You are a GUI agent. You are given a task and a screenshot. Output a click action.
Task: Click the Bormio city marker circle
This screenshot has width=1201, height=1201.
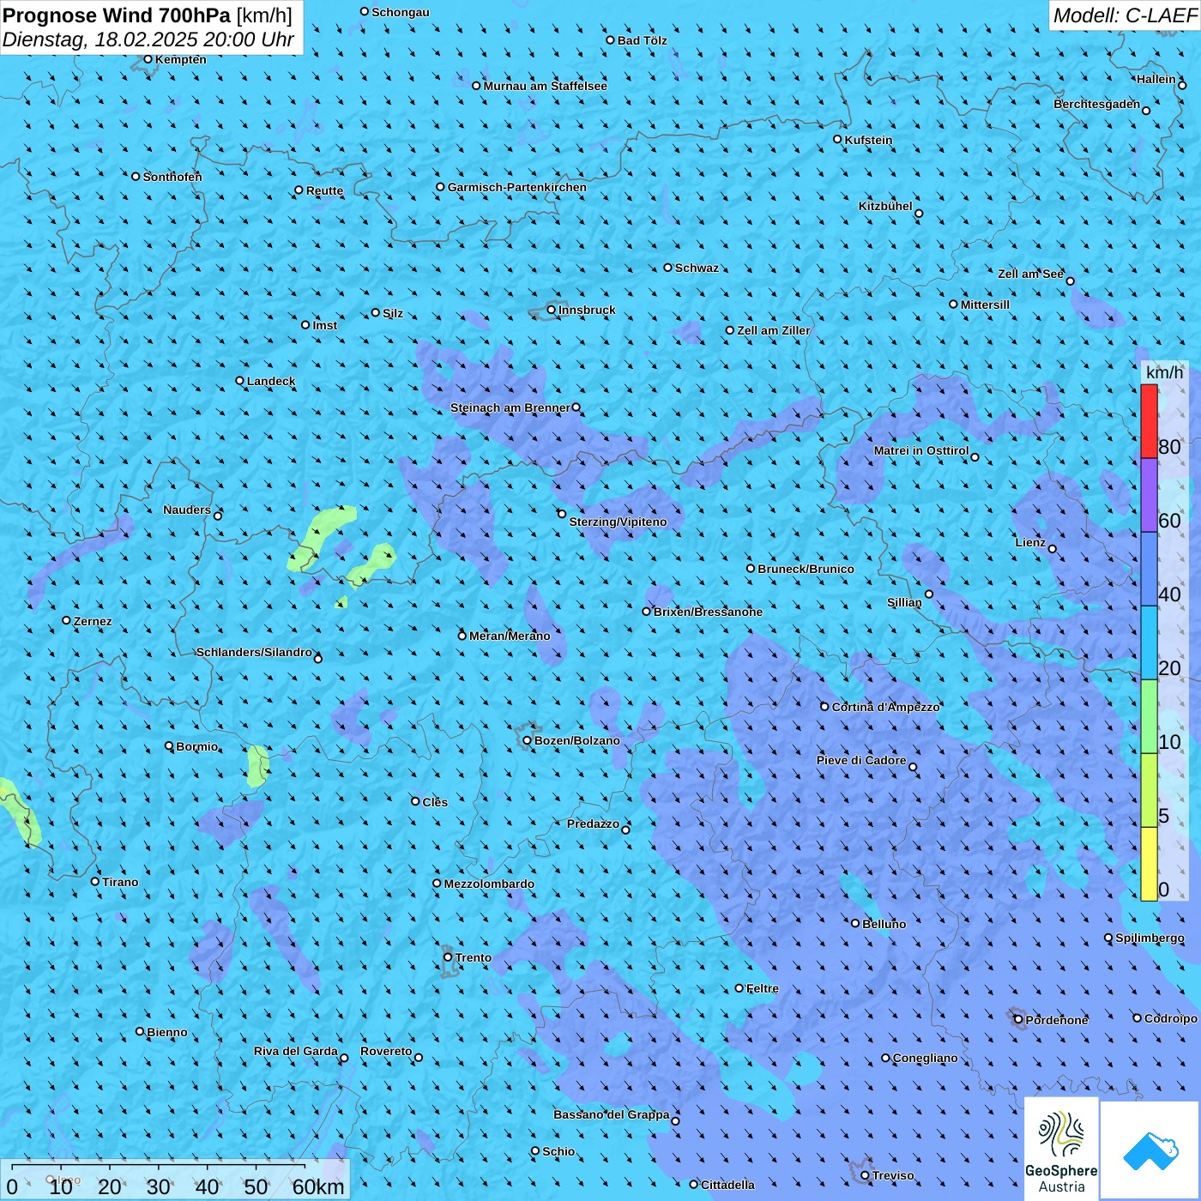[x=169, y=745]
